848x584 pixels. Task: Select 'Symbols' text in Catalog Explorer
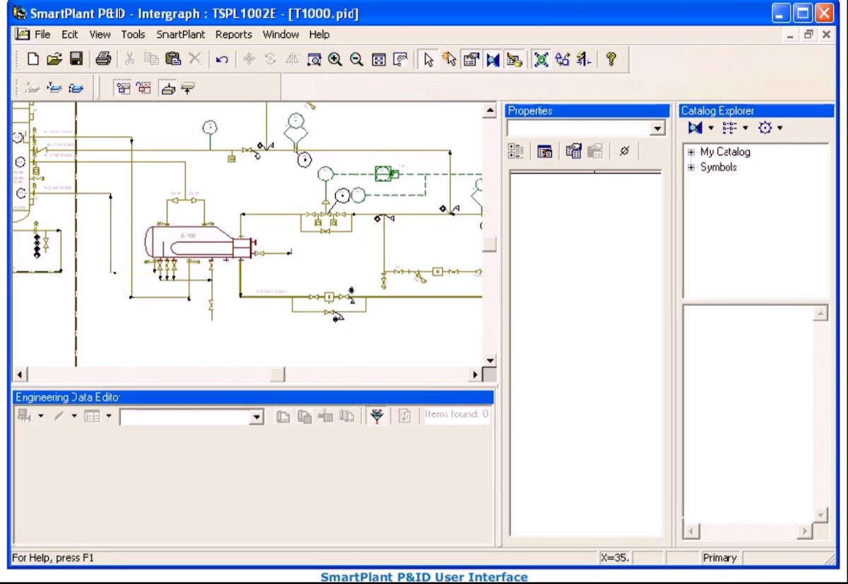(x=718, y=167)
